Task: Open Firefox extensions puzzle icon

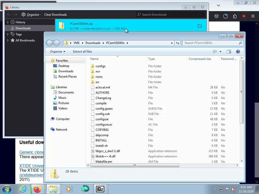Action: coord(235,16)
